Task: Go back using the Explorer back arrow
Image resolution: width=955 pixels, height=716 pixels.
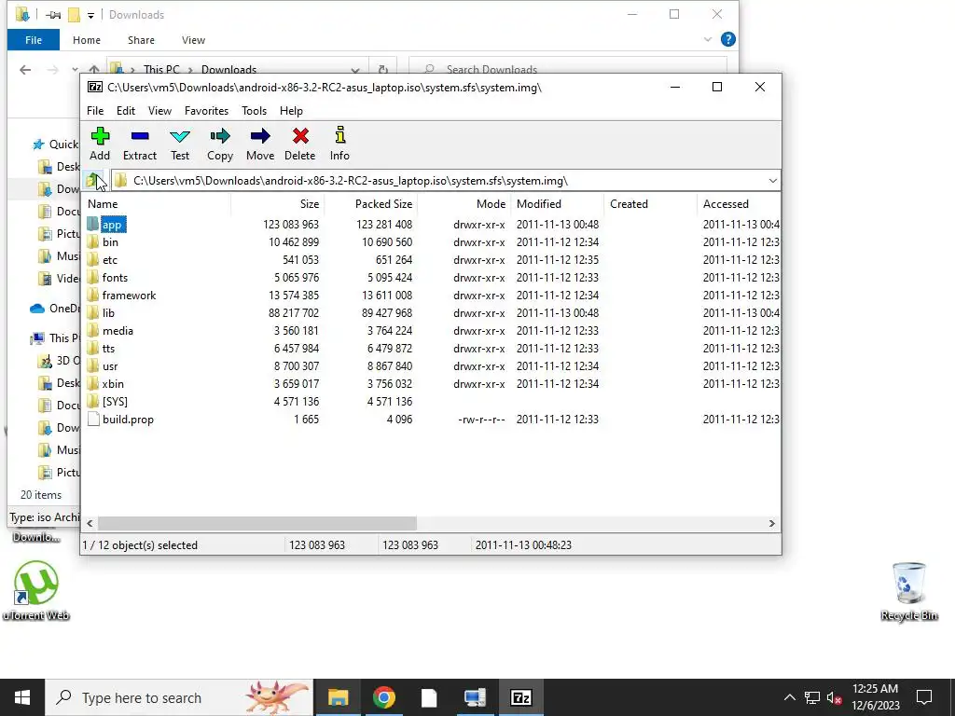Action: pos(25,69)
